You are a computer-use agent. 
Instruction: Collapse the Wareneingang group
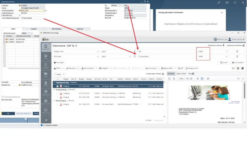54,100
